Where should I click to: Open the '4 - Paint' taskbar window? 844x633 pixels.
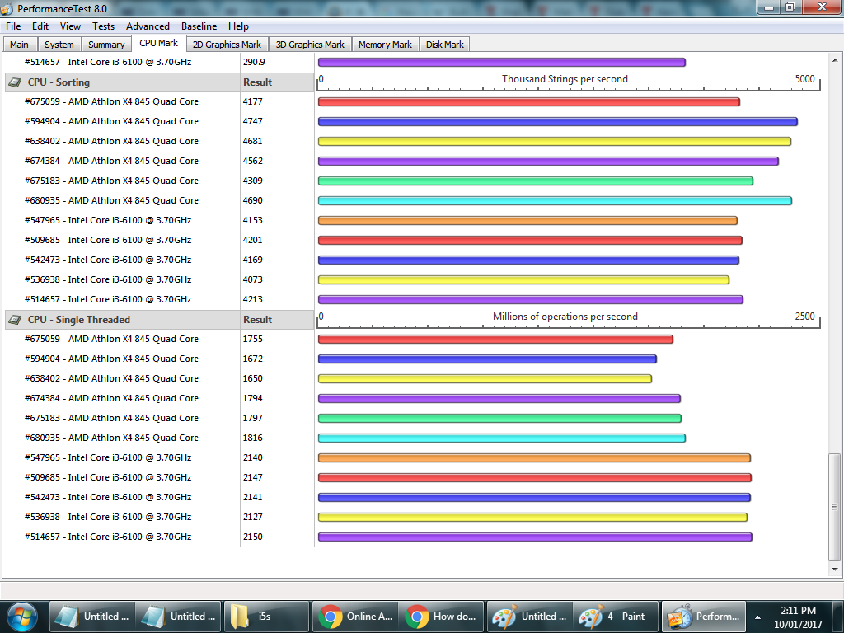click(616, 617)
